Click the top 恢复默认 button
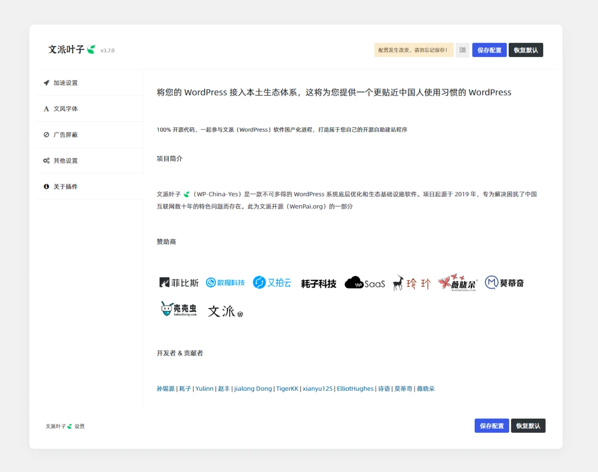Screen dimensions: 598x472 coord(525,50)
